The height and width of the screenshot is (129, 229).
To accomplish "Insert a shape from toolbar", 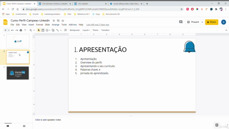I will [53, 30].
